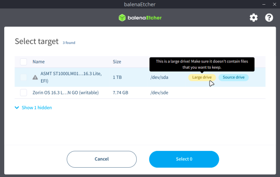280x177 pixels.
Task: Minimize the balenaEtcher window
Action: (264, 4)
